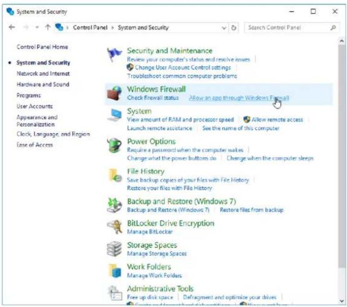Open Control Panel Home in sidebar
This screenshot has height=307, width=347.
[x=42, y=47]
